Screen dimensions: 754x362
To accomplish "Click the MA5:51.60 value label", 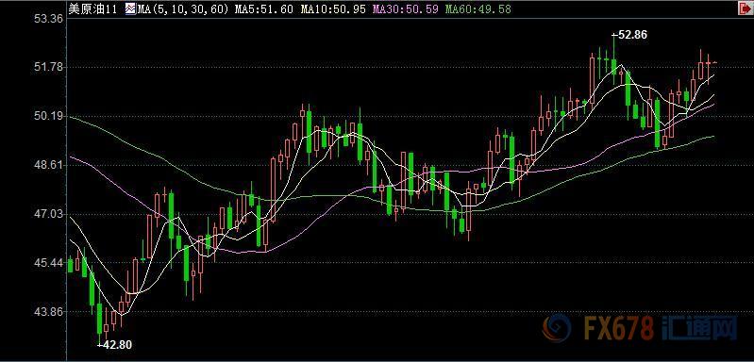I will 263,8.
